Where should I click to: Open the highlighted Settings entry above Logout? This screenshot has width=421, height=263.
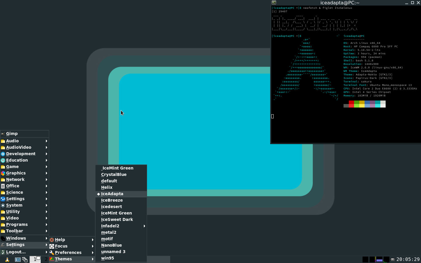tap(25, 245)
